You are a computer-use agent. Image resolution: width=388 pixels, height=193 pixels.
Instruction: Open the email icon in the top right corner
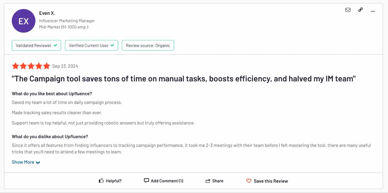tap(348, 10)
